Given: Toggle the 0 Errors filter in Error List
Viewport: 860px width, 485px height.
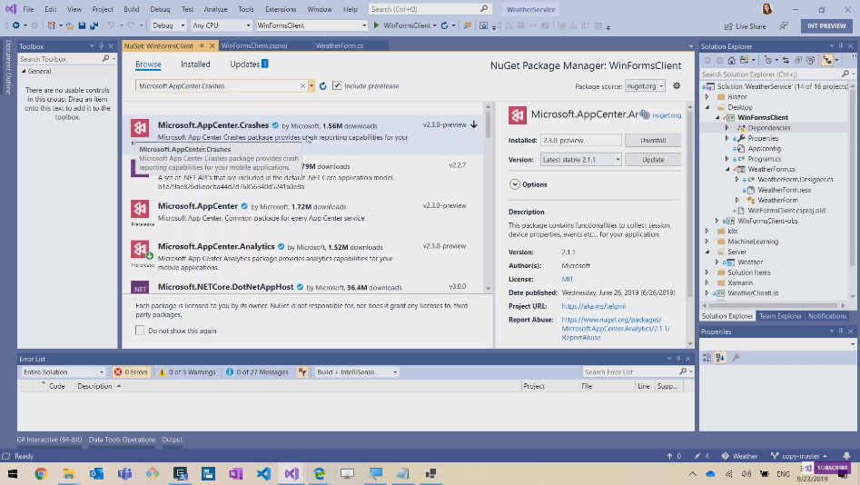Looking at the screenshot, I should [x=131, y=371].
